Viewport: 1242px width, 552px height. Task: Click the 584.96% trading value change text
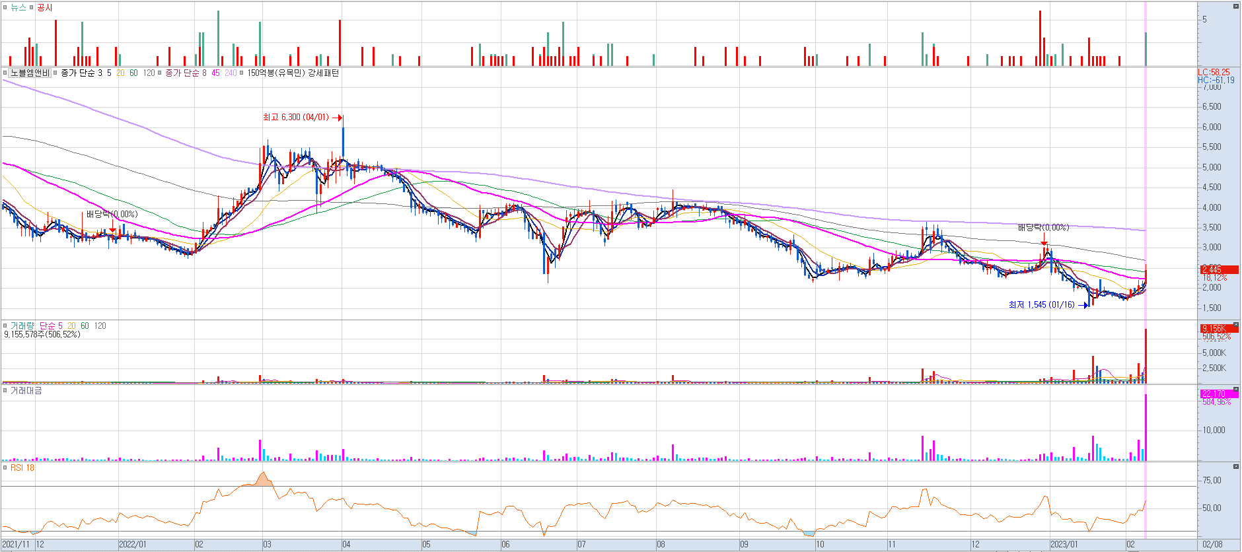tap(1216, 401)
